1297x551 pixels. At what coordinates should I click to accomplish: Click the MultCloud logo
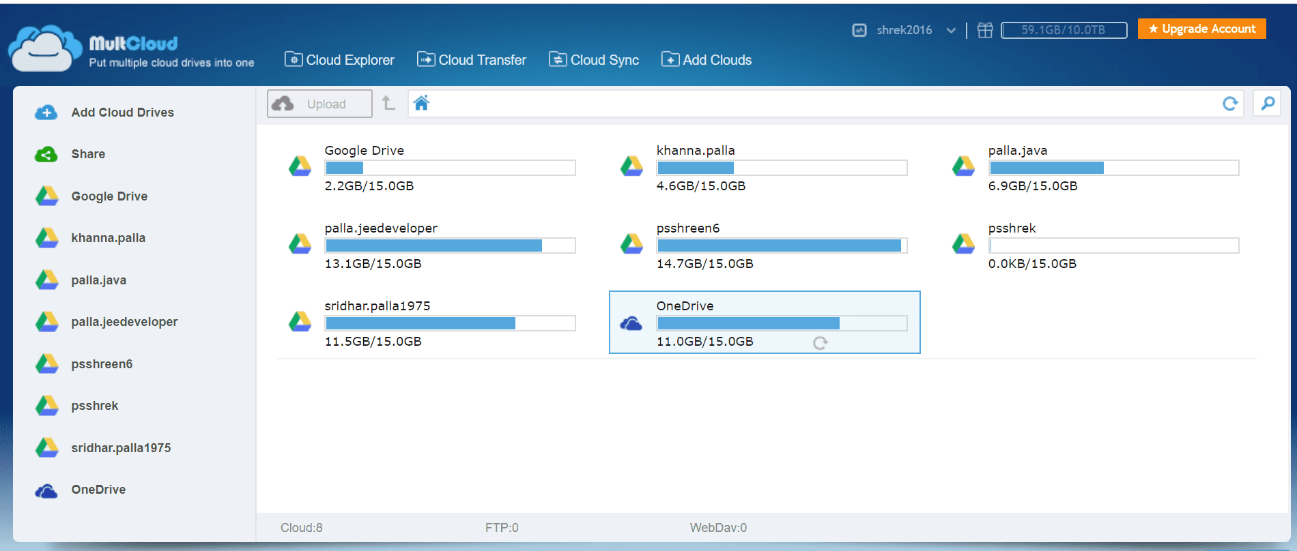(x=131, y=48)
